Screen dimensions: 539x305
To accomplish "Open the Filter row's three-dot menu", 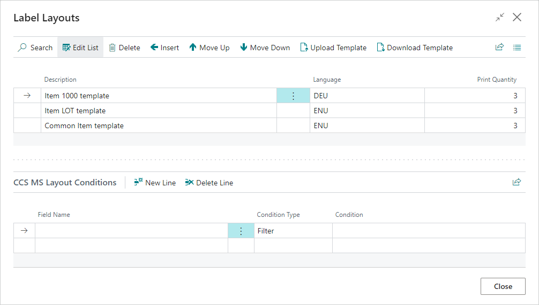I will (x=241, y=231).
